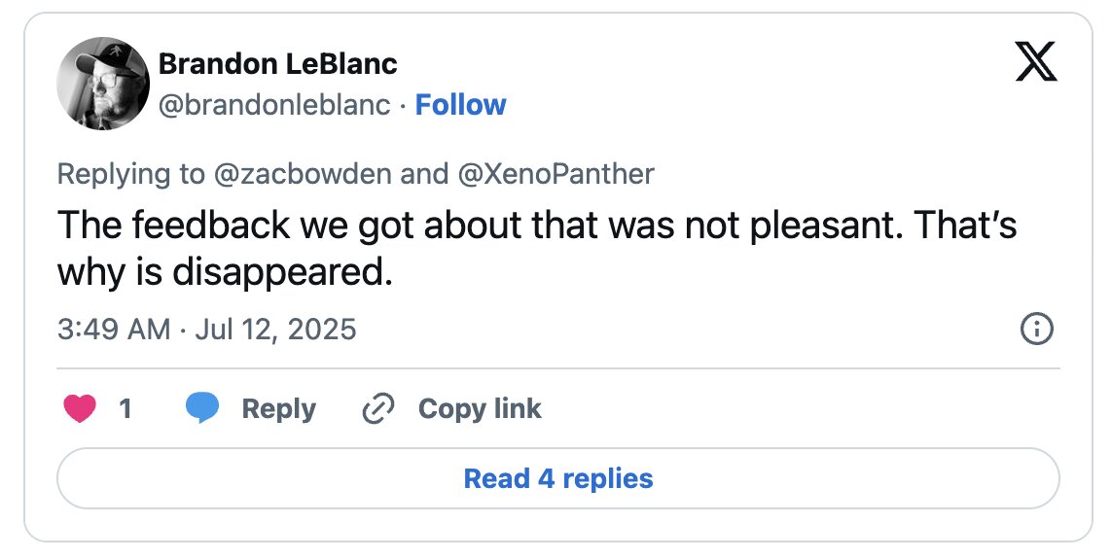Open the circled info icon
The height and width of the screenshot is (558, 1111).
[1036, 330]
